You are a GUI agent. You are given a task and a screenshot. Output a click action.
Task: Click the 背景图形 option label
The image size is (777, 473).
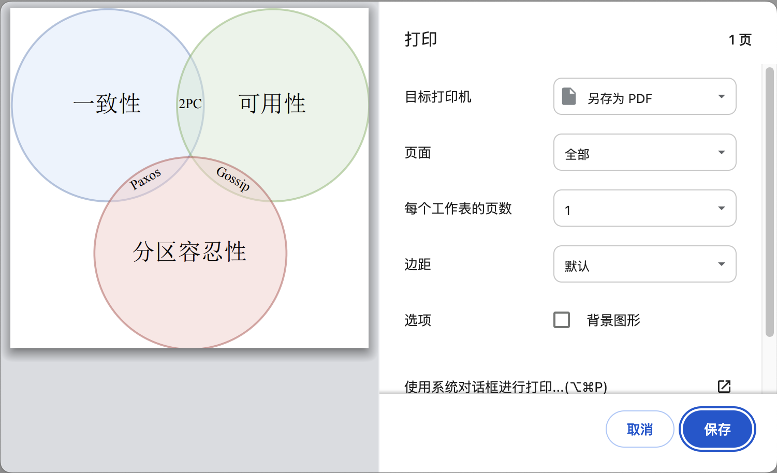click(613, 320)
